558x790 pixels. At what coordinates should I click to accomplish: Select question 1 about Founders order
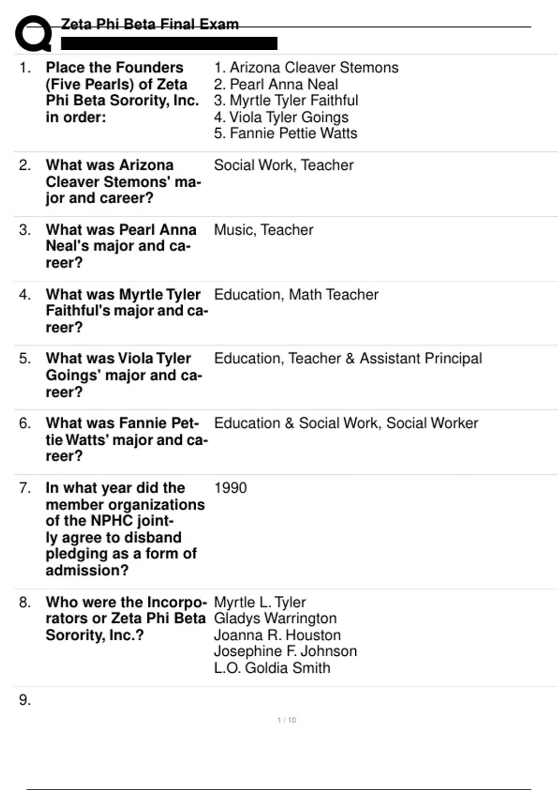pos(122,92)
